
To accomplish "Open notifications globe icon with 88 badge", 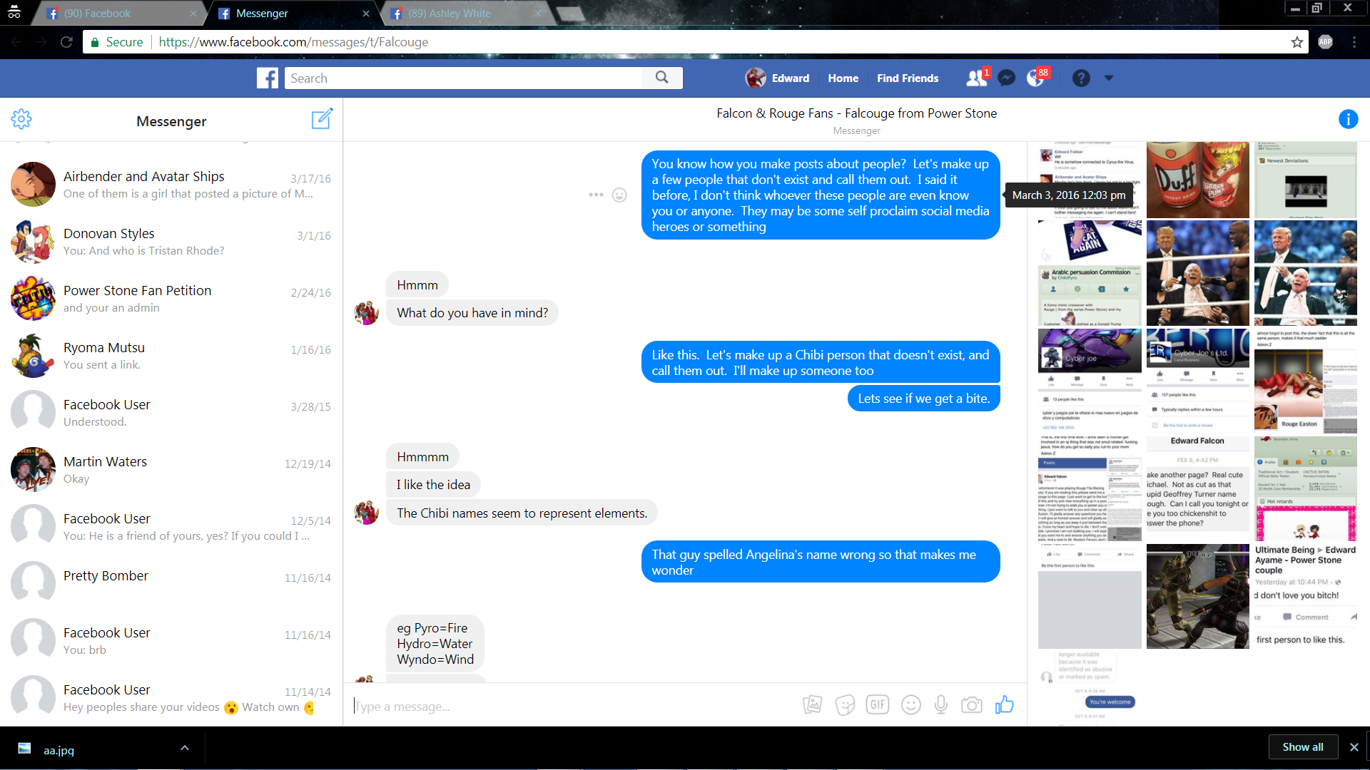I will point(1035,78).
